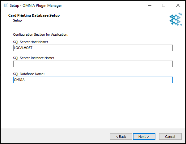Click the 'Card Printing Database Setup' heading

[34, 15]
